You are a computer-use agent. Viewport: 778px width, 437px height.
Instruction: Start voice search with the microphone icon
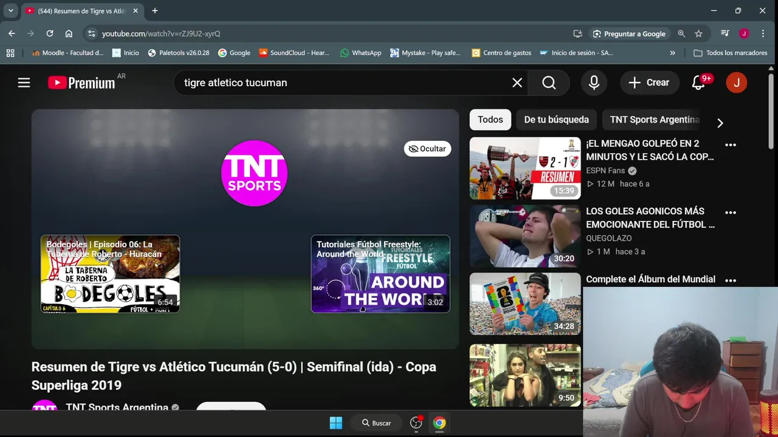pos(594,83)
